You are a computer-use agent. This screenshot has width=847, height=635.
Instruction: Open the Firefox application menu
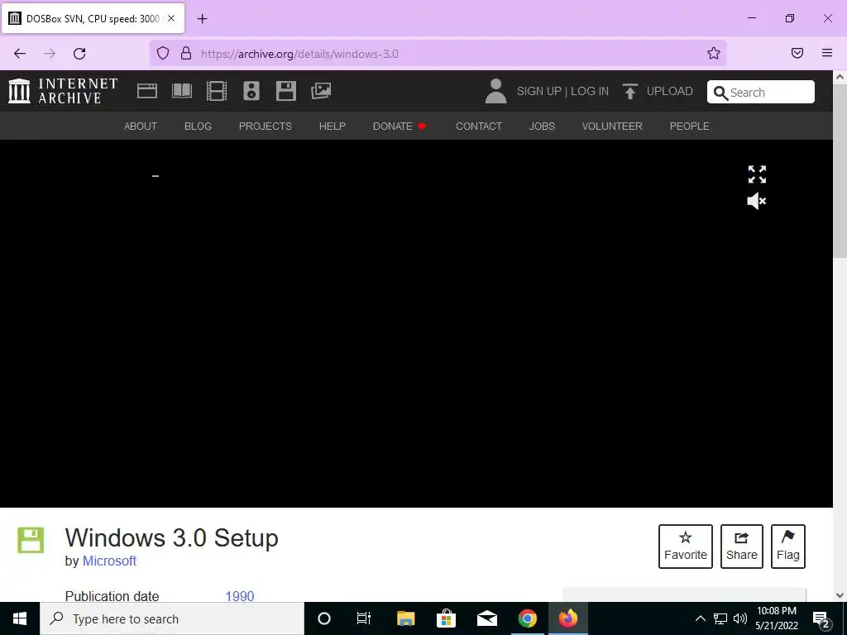[x=827, y=52]
